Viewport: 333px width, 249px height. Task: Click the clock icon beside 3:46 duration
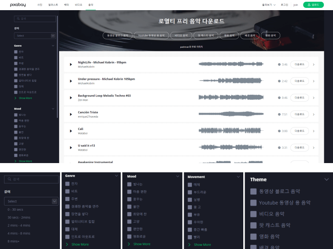tap(279, 65)
